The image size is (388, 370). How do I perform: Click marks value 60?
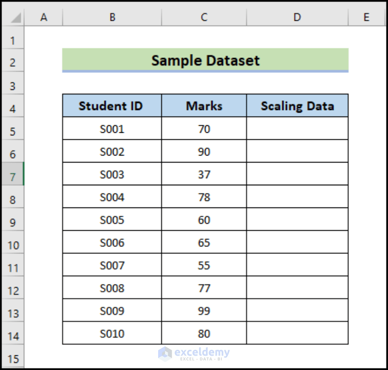click(204, 219)
